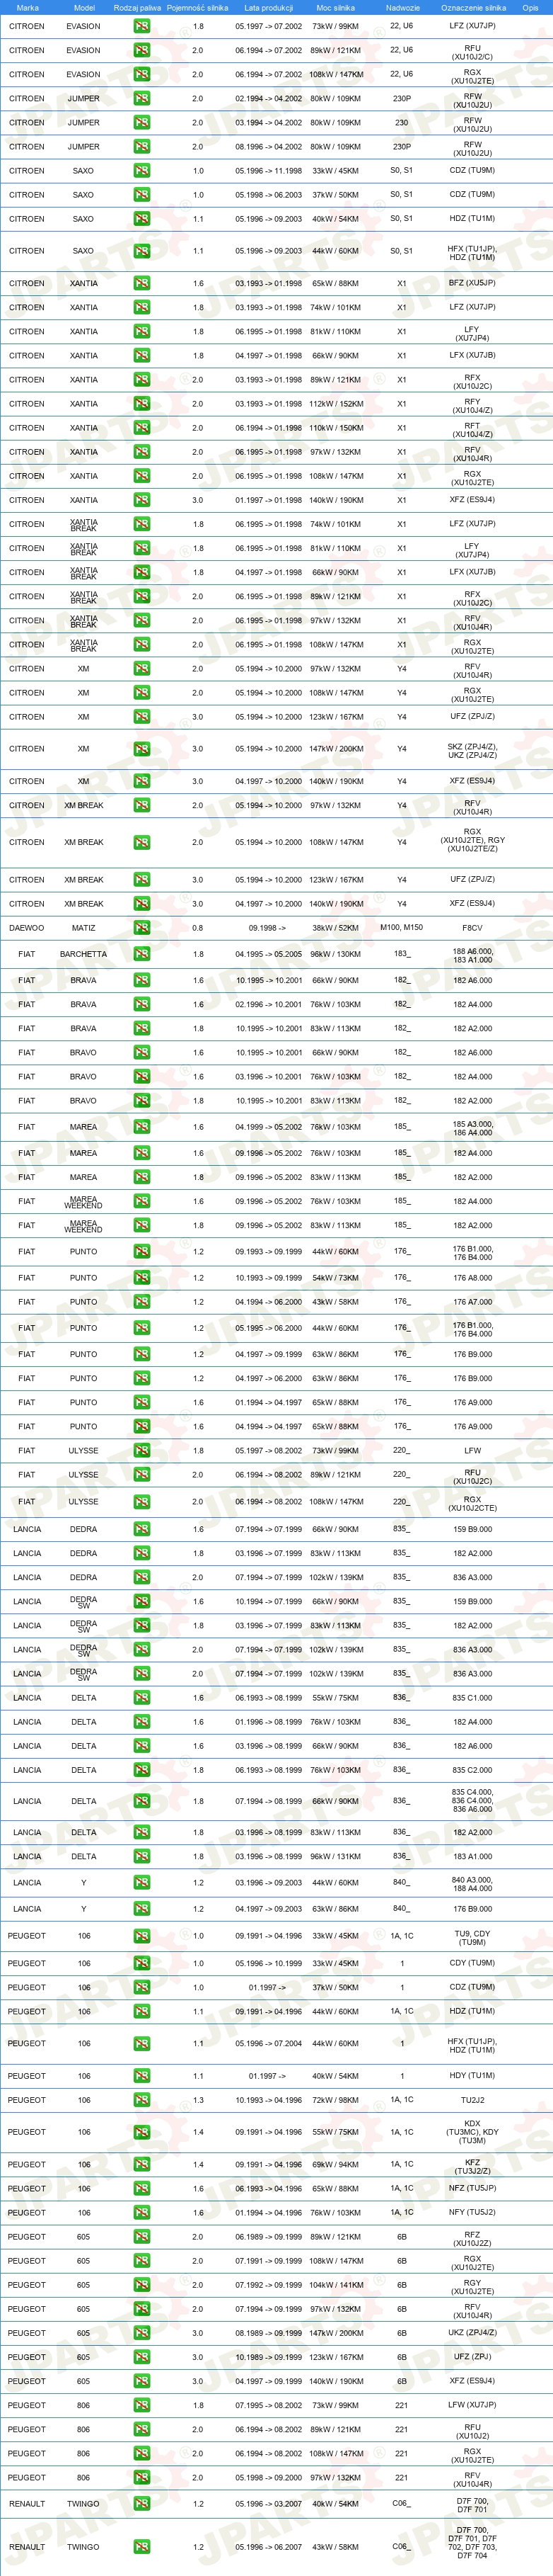Click the PB icon in the Fiat Ulysse 1.8 row
This screenshot has width=553, height=2576.
(x=141, y=1451)
